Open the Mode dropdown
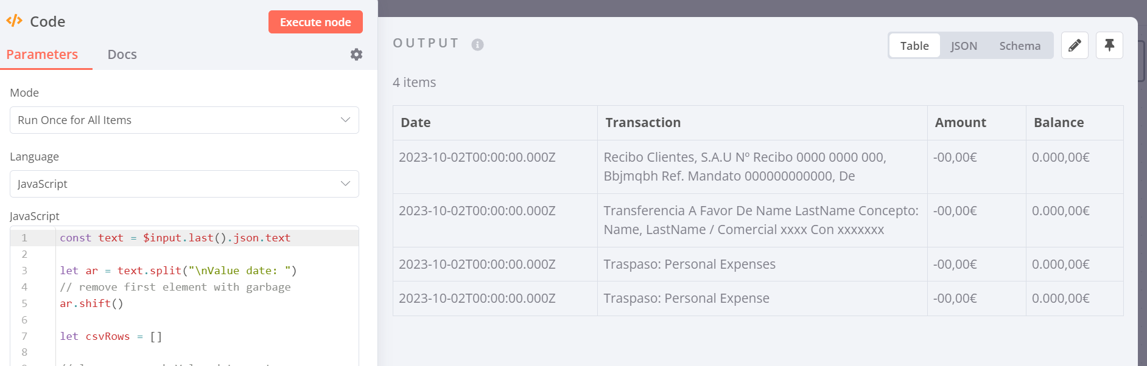This screenshot has height=366, width=1147. point(184,120)
